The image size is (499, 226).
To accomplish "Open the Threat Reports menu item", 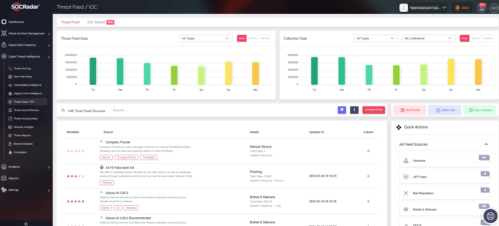I will pyautogui.click(x=22, y=135).
